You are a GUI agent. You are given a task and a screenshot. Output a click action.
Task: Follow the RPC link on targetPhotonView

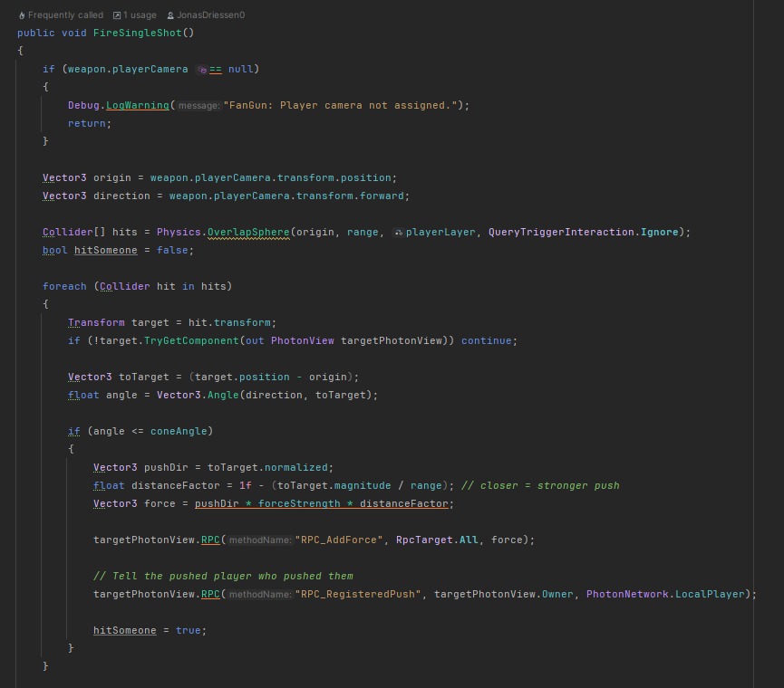tap(209, 540)
